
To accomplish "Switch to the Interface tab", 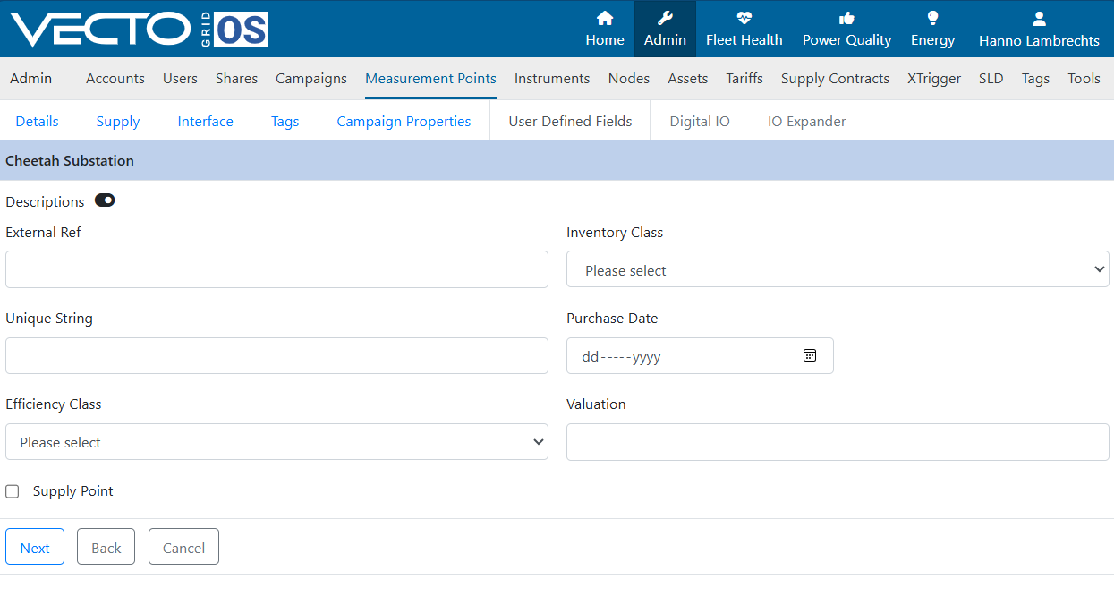I will point(205,122).
